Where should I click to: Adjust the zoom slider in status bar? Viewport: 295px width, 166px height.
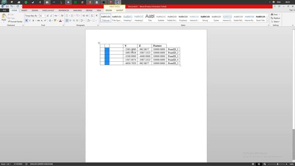(x=277, y=164)
